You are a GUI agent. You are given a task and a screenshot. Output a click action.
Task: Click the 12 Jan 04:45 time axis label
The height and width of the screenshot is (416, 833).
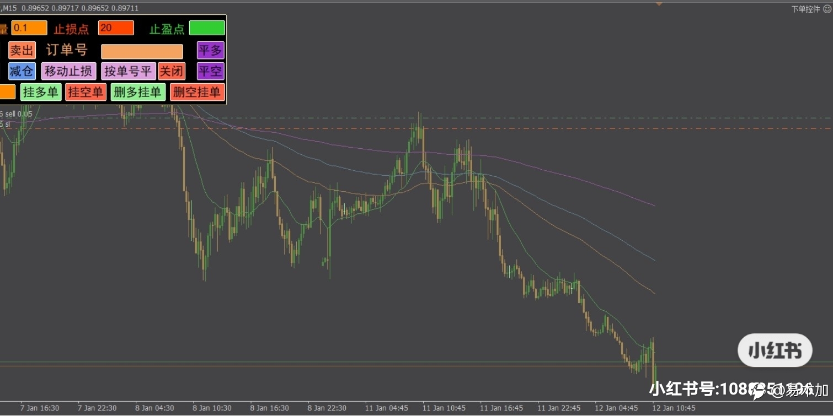(x=616, y=408)
